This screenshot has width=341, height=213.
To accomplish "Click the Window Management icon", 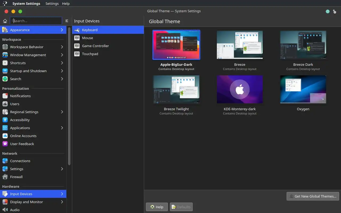I will point(5,55).
